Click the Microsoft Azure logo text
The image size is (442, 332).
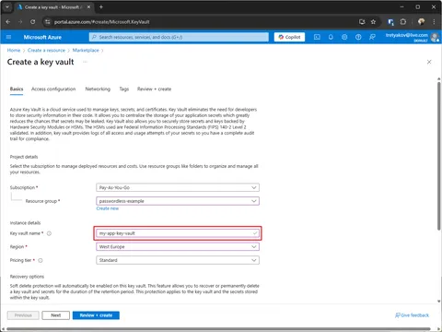tap(42, 37)
